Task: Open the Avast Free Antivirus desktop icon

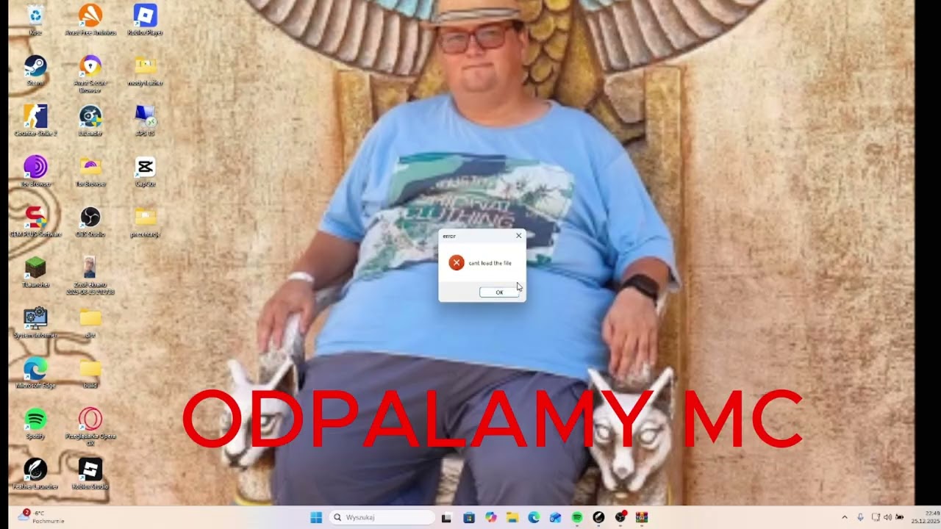Action: click(x=90, y=20)
